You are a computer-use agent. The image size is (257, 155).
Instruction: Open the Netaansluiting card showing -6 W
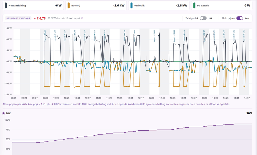(33, 5)
